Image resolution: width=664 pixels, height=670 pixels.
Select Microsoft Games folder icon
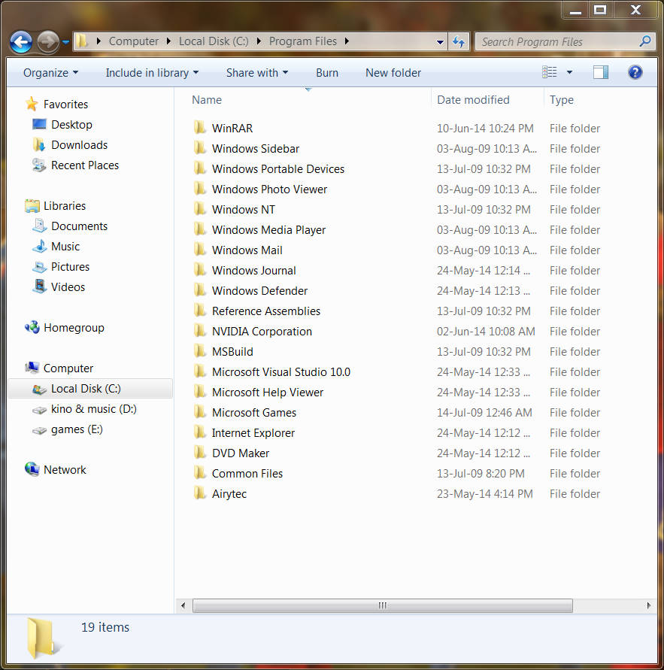tap(199, 412)
